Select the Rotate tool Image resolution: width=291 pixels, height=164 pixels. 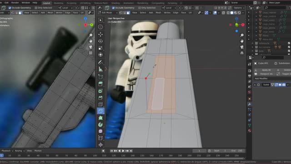click(100, 41)
